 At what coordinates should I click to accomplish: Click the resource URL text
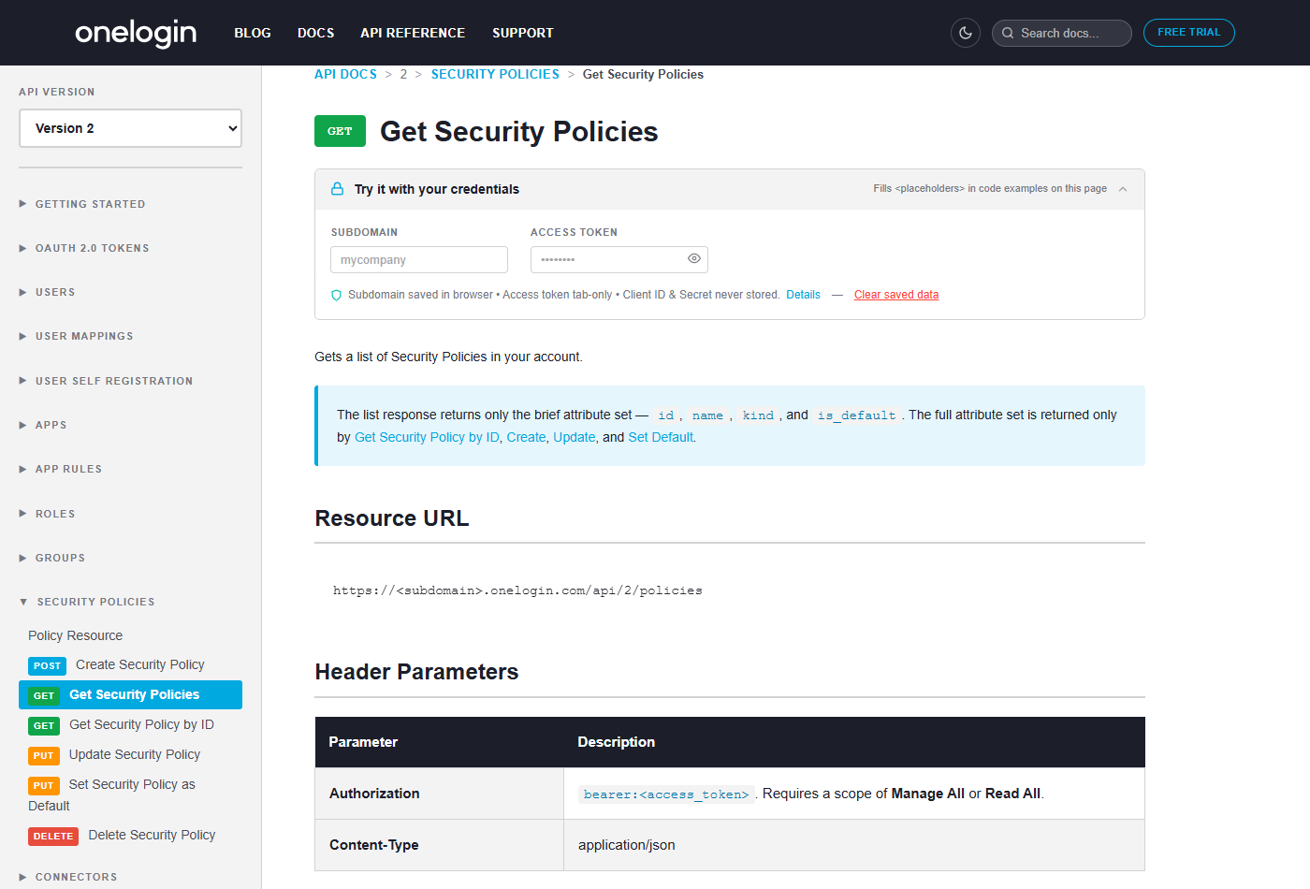[517, 590]
